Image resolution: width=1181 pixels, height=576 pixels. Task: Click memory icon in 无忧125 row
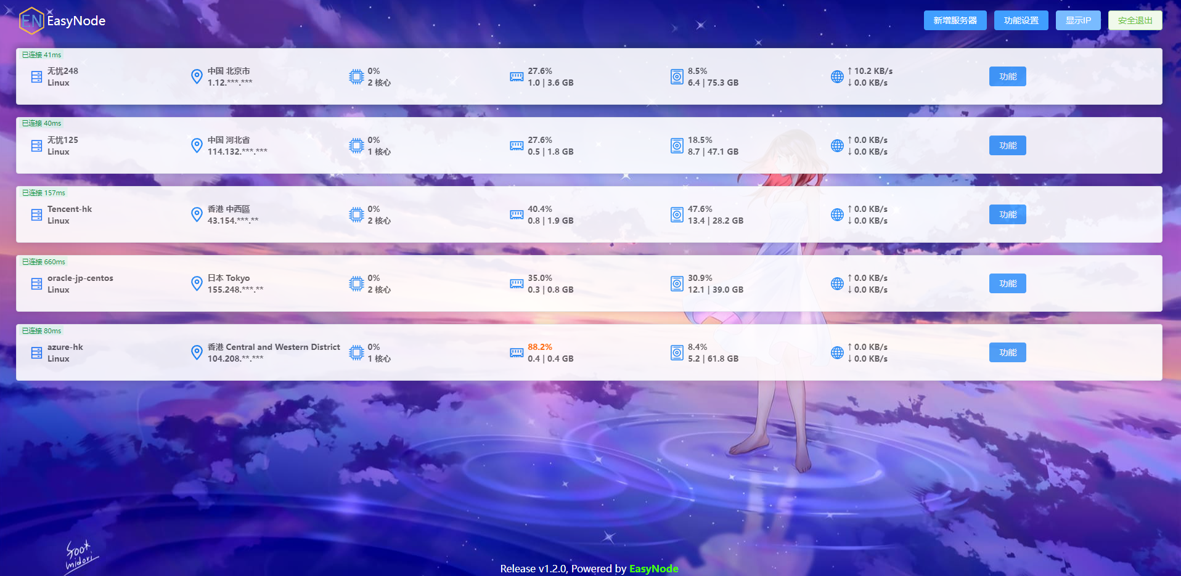click(x=517, y=146)
